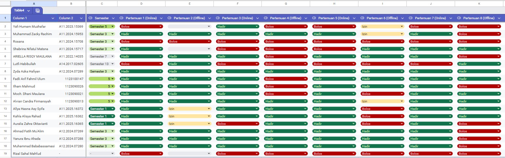Click the type icon on Pertemuan 5 (Online) header

[x=314, y=18]
